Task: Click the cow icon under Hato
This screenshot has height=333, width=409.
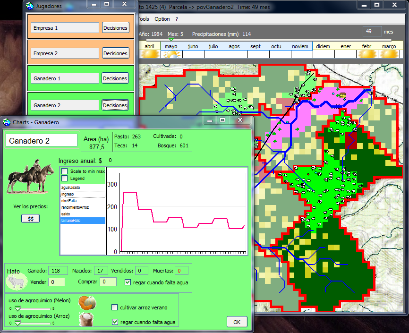Action: tap(15, 282)
